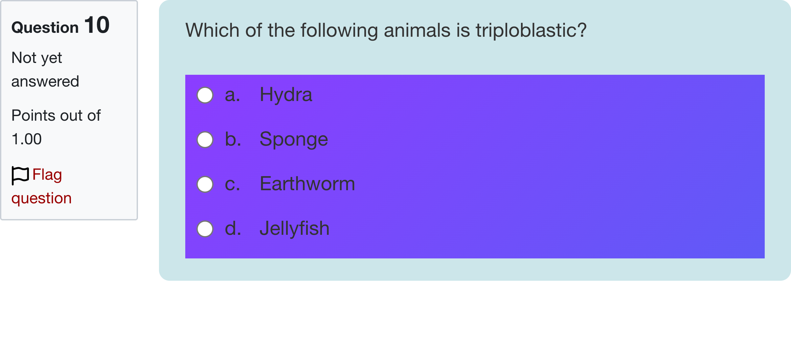Click the Not yet answered status text
Screen dimensions: 791x345
click(x=45, y=69)
